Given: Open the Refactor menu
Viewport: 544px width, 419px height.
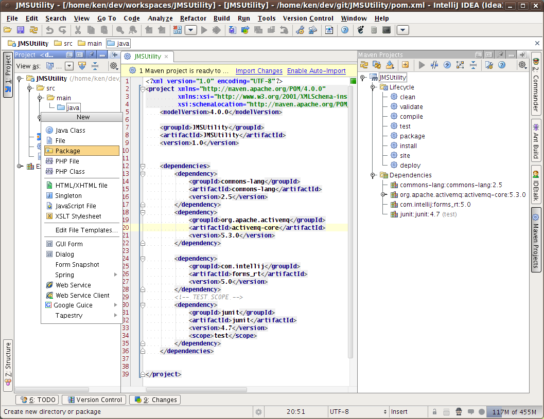Looking at the screenshot, I should tap(193, 19).
